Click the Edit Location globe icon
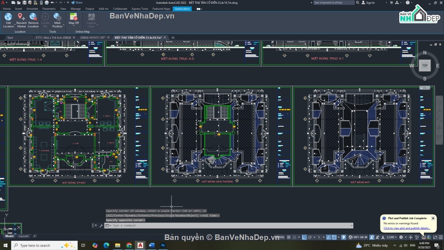 point(8,17)
